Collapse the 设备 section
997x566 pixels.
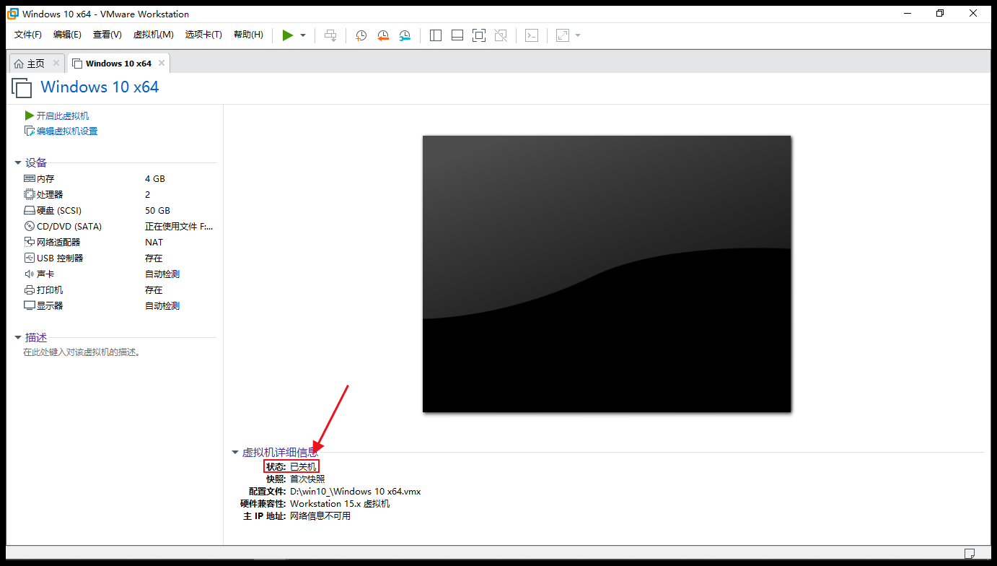coord(18,163)
